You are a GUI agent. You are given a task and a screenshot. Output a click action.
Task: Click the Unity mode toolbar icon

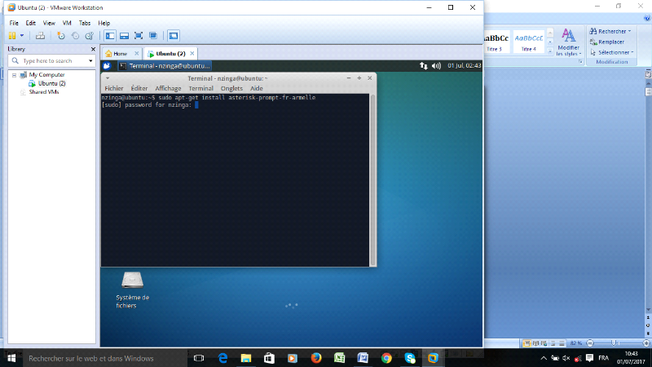tap(152, 36)
